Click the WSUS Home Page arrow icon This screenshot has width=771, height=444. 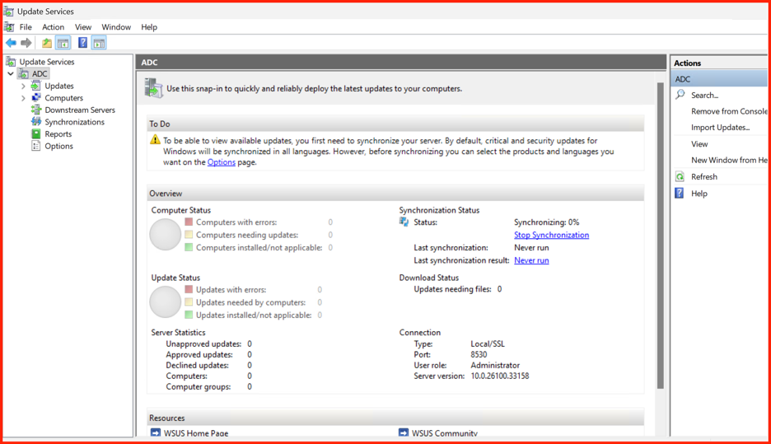156,432
